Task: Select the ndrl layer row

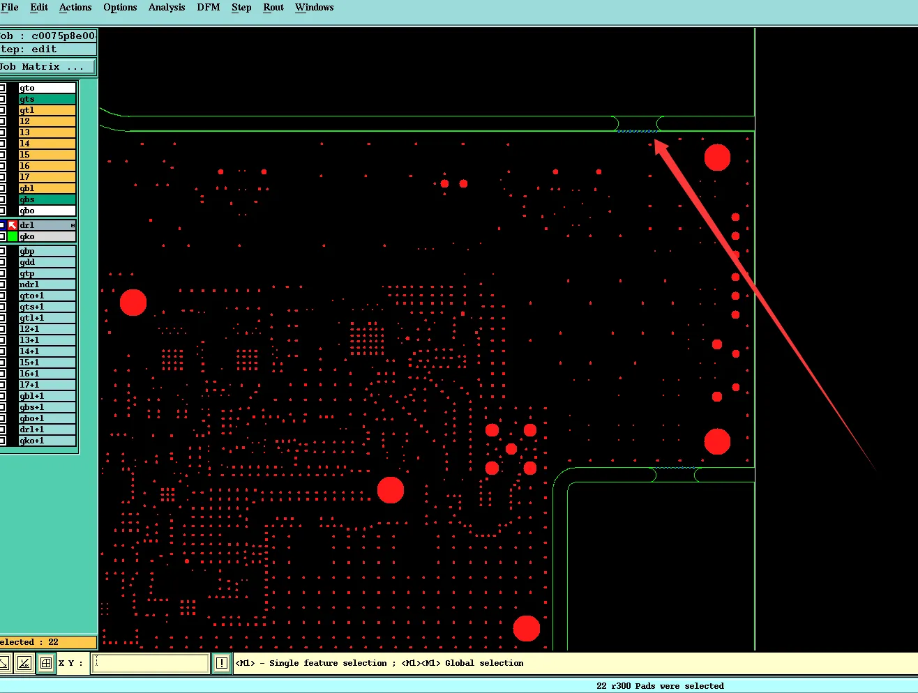Action: pyautogui.click(x=47, y=284)
